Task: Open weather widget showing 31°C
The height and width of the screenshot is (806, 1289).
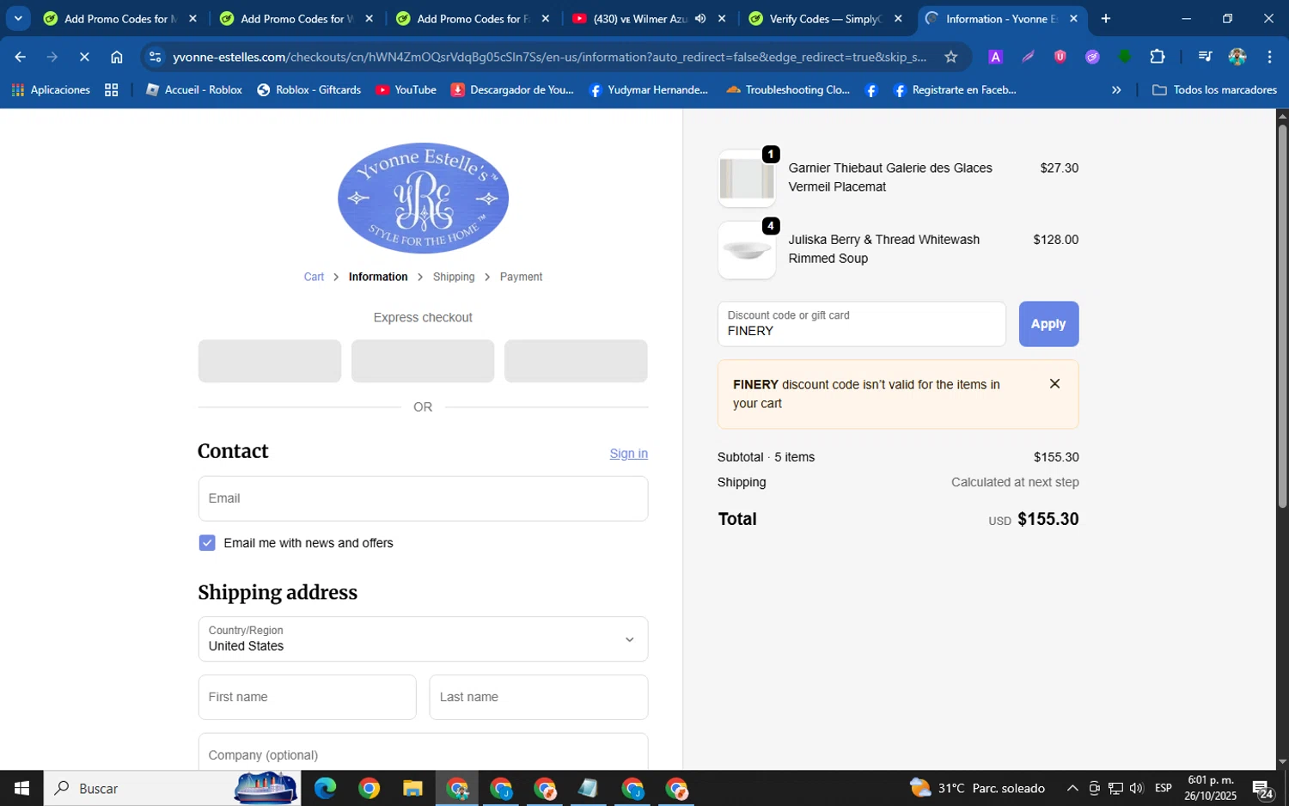Action: (x=978, y=788)
